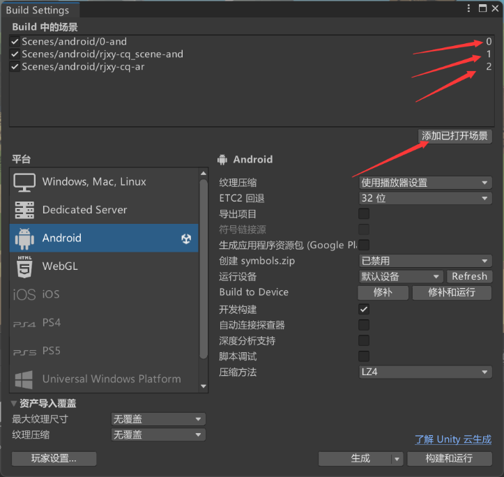The image size is (504, 477).
Task: Enable the 导出项目 checkbox
Action: click(364, 213)
